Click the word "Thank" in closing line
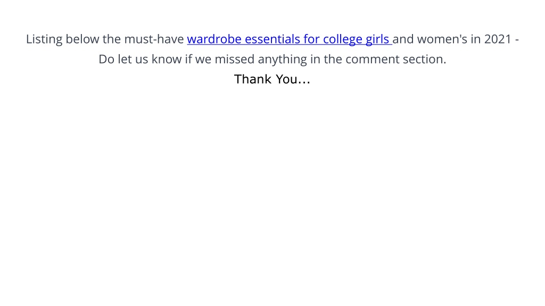This screenshot has width=545, height=306. coord(253,80)
